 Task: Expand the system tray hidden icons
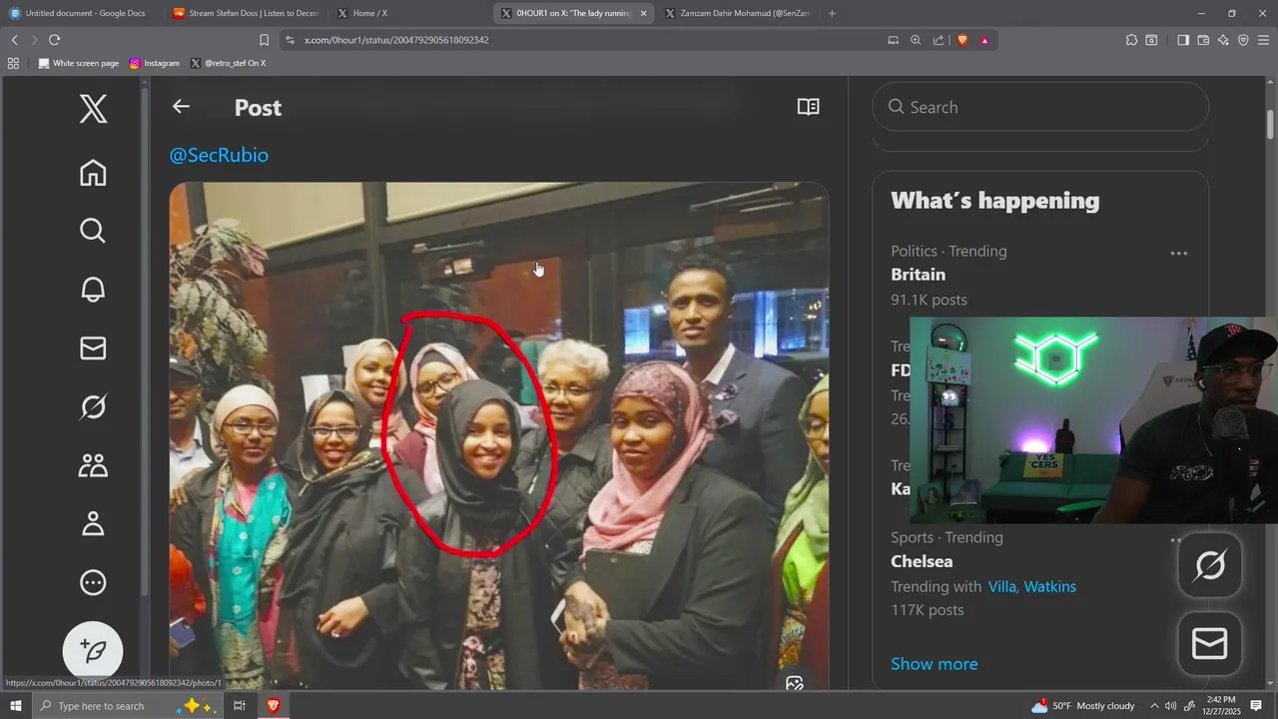(x=1154, y=706)
